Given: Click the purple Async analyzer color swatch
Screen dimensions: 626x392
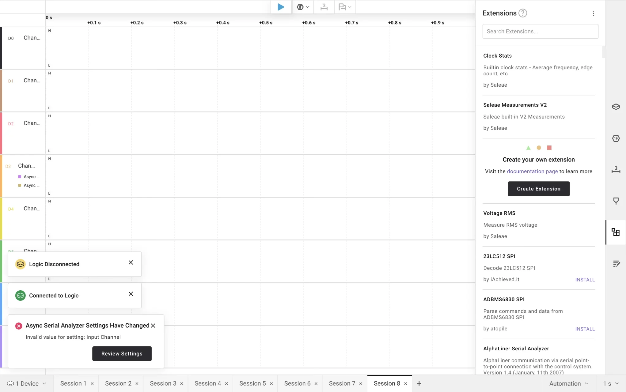Looking at the screenshot, I should click(20, 177).
